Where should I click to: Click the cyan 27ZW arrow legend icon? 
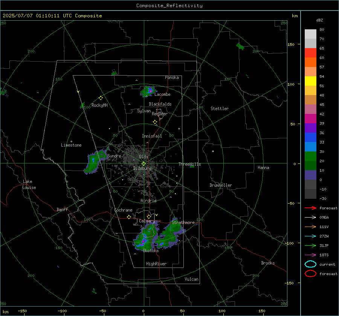coord(310,236)
